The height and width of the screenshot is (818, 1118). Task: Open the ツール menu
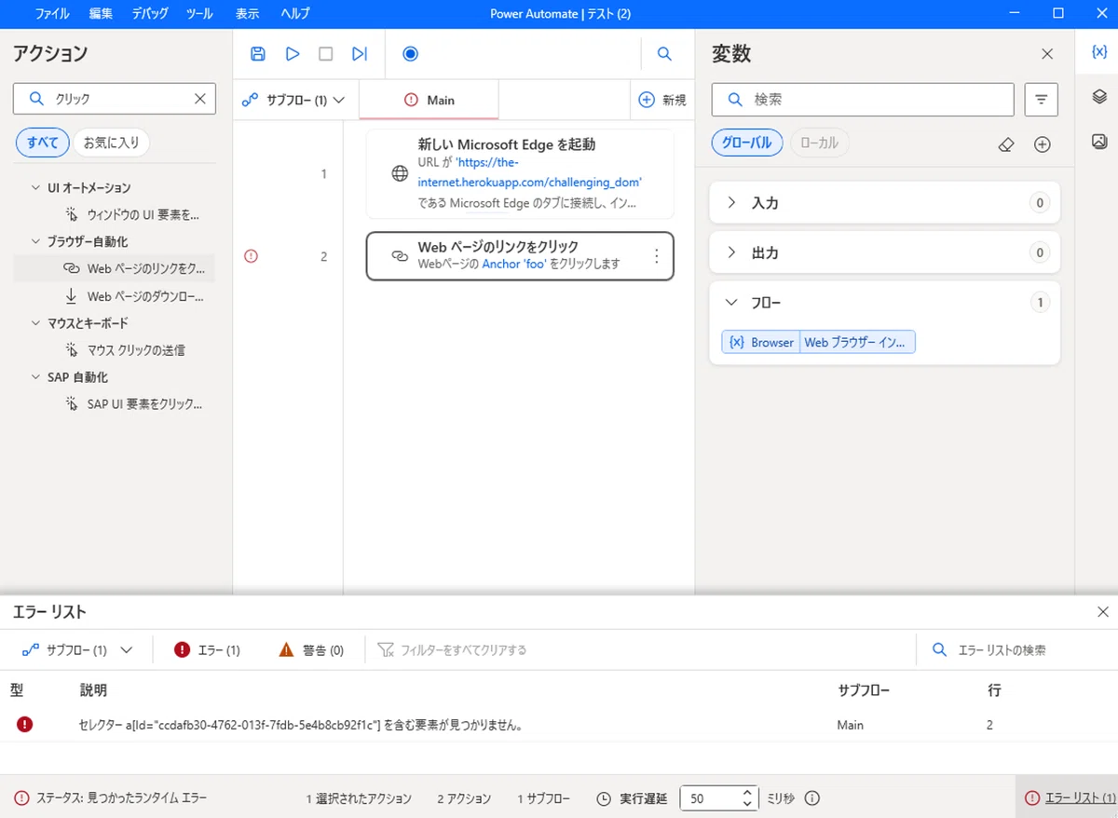point(199,13)
